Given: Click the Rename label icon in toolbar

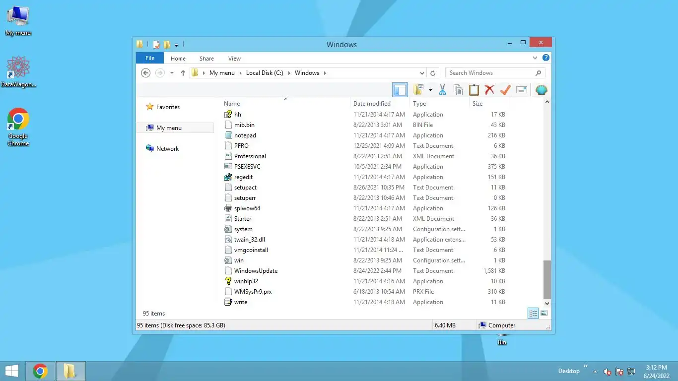Looking at the screenshot, I should pyautogui.click(x=521, y=90).
